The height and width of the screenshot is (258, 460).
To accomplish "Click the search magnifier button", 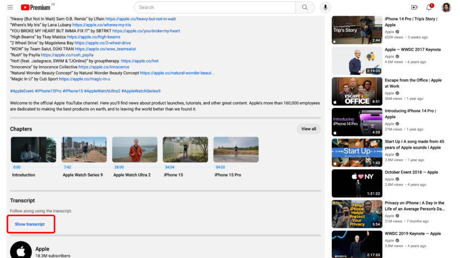I will tap(304, 7).
